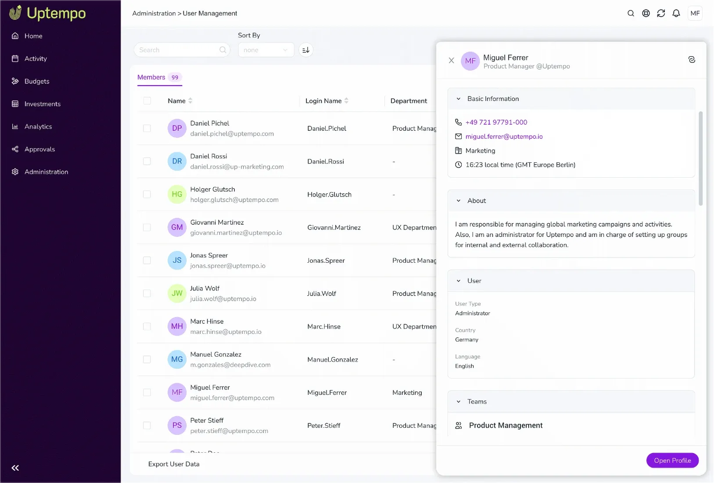Screen dimensions: 714x483
Task: Close the Miguel Ferrer detail panel
Action: [451, 61]
